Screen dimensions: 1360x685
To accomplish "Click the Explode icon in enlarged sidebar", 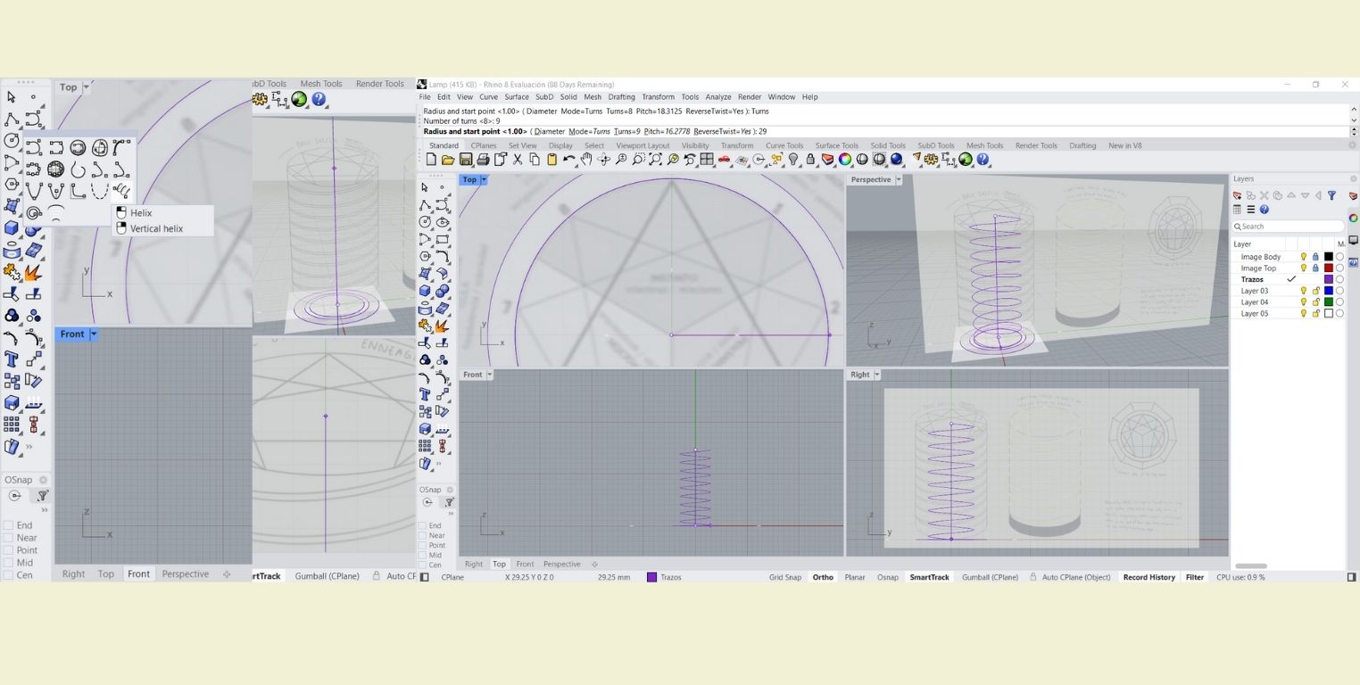I will point(33,272).
